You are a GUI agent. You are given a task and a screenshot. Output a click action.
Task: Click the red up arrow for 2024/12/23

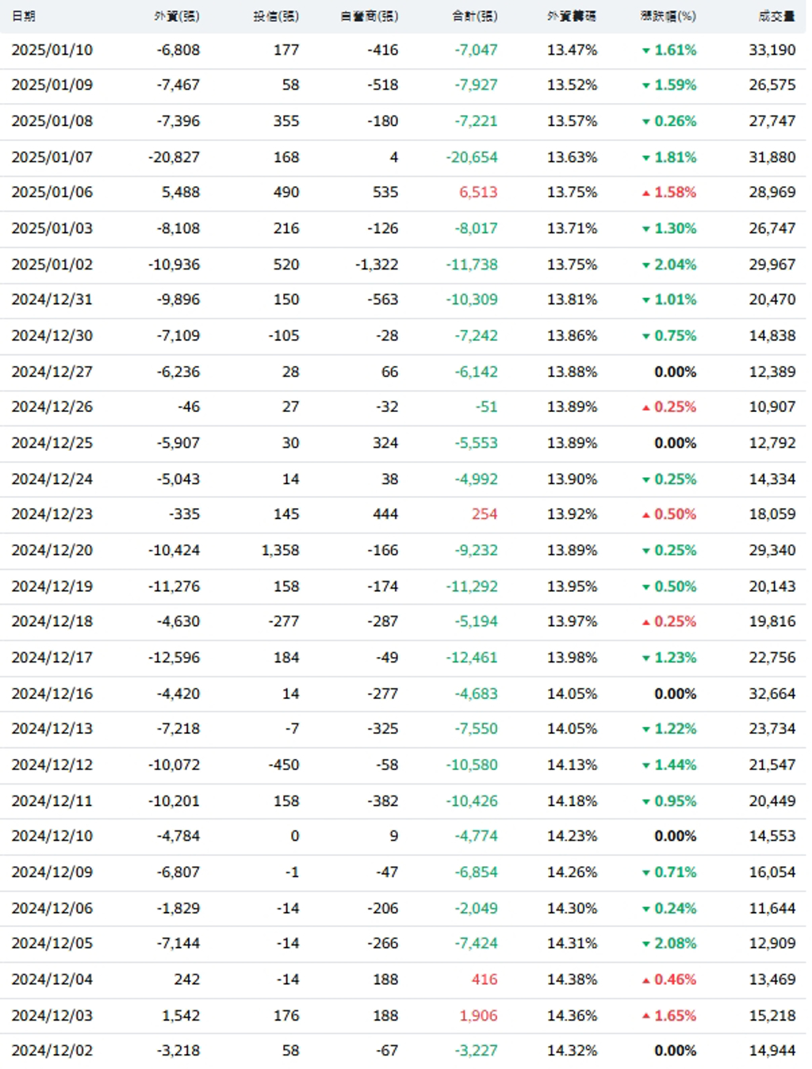646,515
